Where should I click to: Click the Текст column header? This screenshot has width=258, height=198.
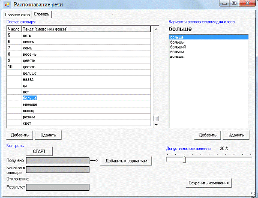tap(86, 29)
